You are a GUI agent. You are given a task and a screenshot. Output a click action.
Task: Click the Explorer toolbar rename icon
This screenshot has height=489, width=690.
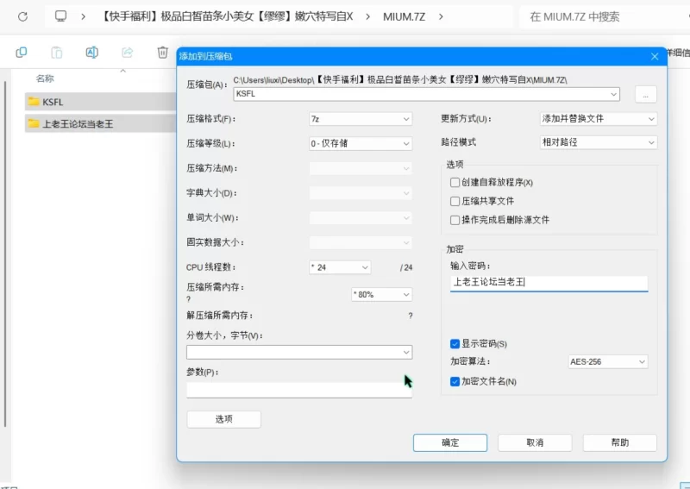[x=92, y=53]
